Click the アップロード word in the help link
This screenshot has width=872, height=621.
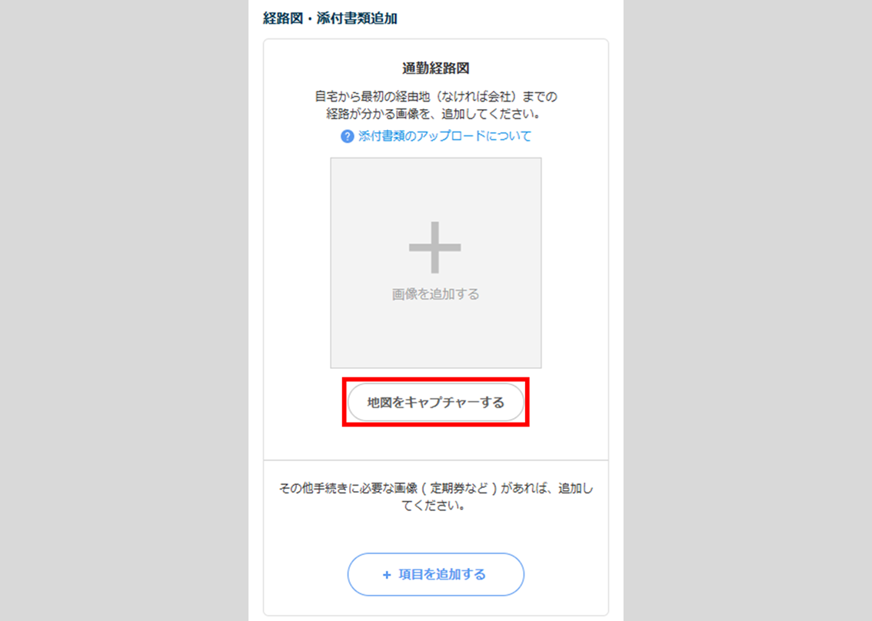(x=451, y=136)
